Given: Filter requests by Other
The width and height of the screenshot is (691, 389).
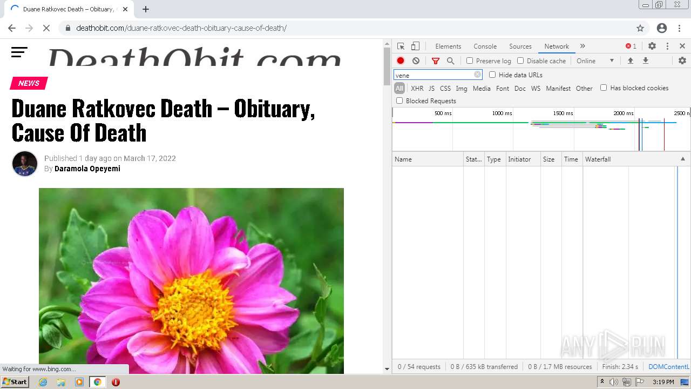Looking at the screenshot, I should pyautogui.click(x=584, y=89).
